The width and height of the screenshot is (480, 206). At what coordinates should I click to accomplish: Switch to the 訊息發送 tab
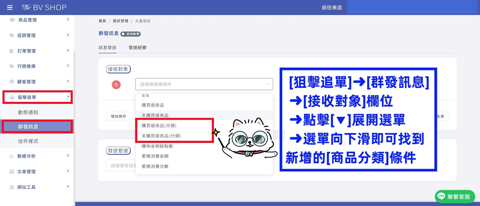(107, 47)
